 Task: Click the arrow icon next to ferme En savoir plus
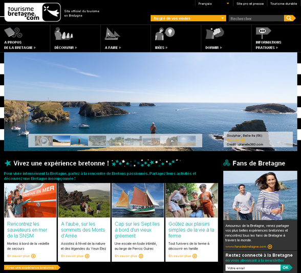click(x=195, y=256)
